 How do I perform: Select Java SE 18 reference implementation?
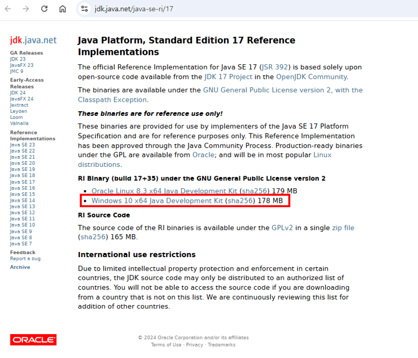(22, 175)
